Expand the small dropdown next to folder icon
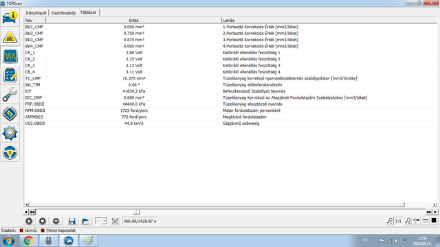The image size is (440, 247). coord(101,221)
